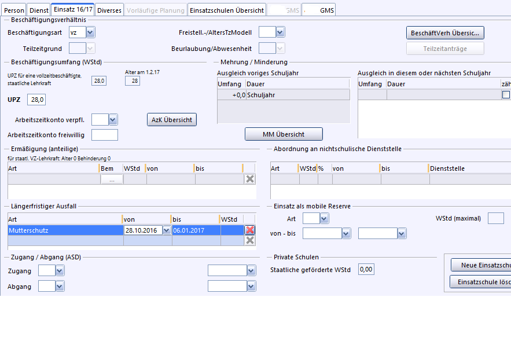This screenshot has height=356, width=511.
Task: Expand the Abgang type dropdown
Action: click(59, 286)
